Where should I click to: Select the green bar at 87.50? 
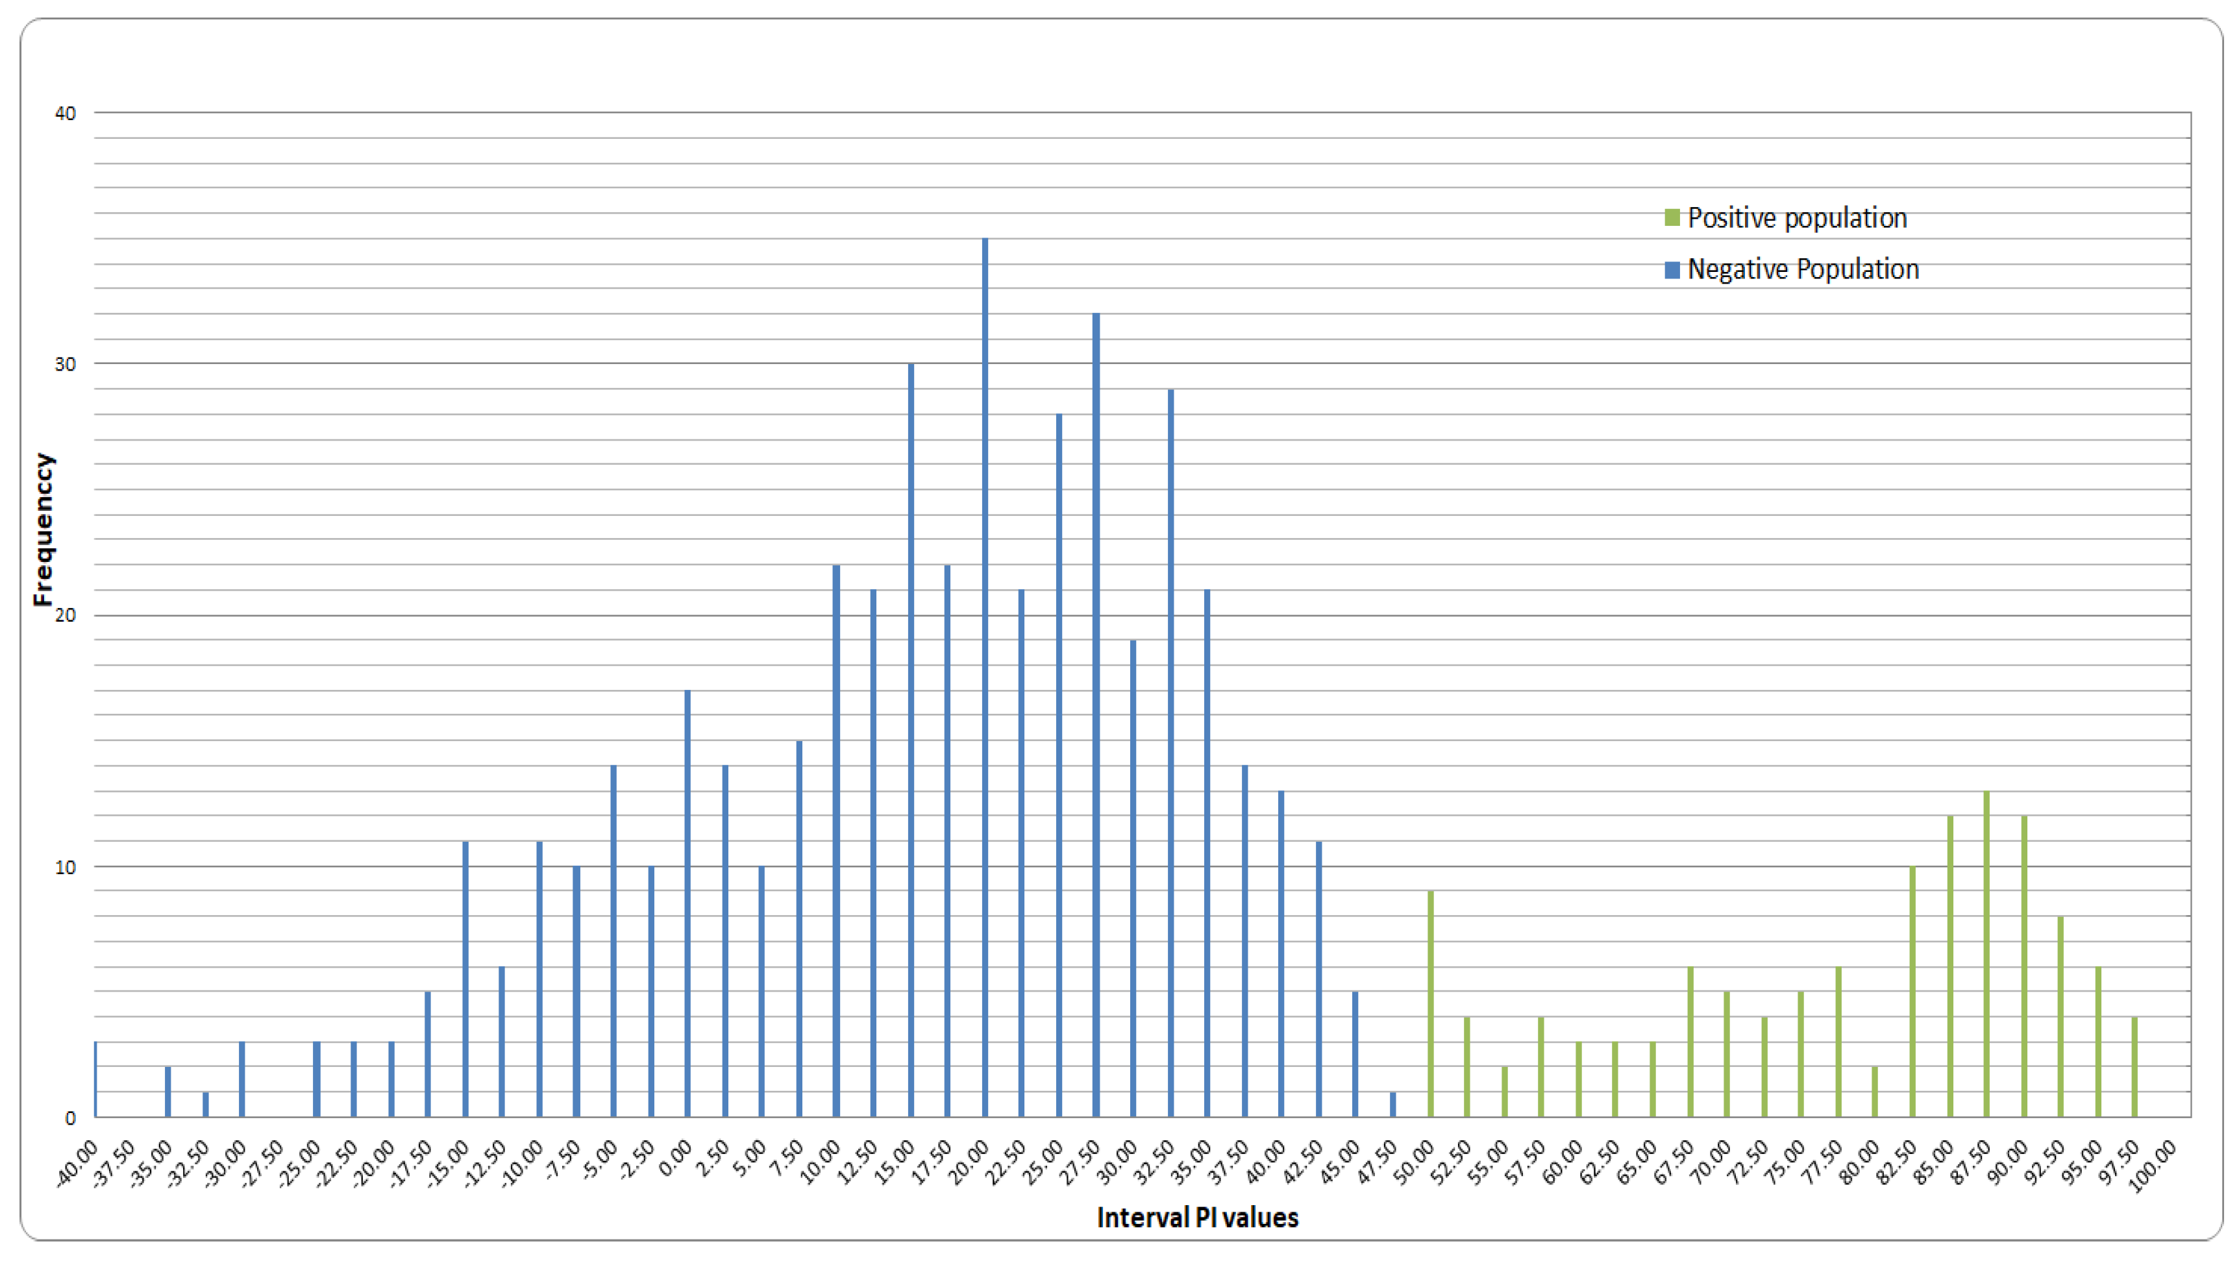(x=1986, y=954)
